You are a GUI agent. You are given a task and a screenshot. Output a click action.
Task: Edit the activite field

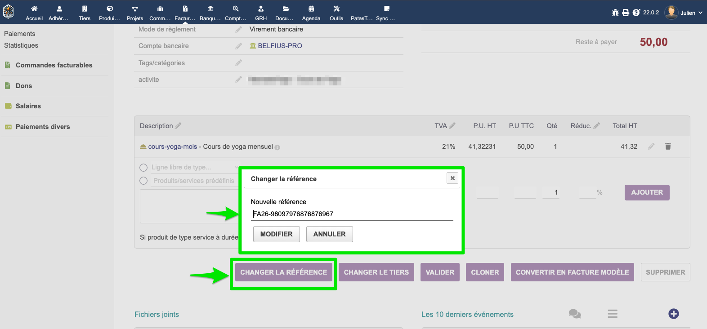pyautogui.click(x=238, y=80)
